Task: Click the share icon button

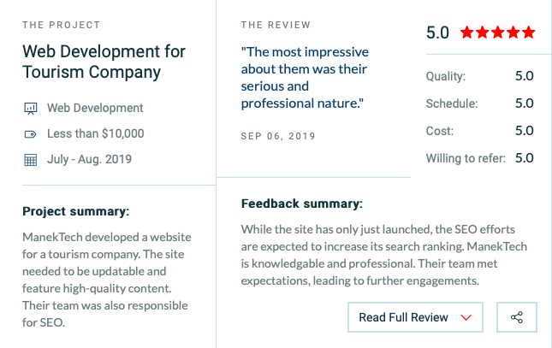Action: point(517,317)
